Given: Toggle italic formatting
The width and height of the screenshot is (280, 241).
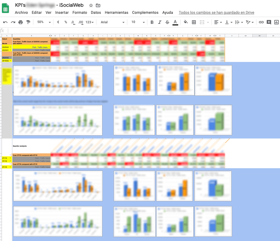Looking at the screenshot, I should coord(159,22).
